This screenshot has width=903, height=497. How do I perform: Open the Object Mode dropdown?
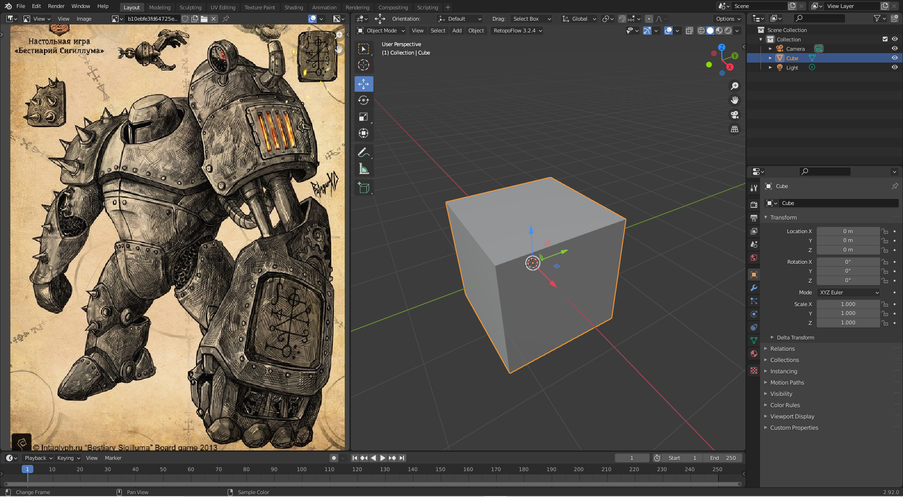pyautogui.click(x=381, y=31)
